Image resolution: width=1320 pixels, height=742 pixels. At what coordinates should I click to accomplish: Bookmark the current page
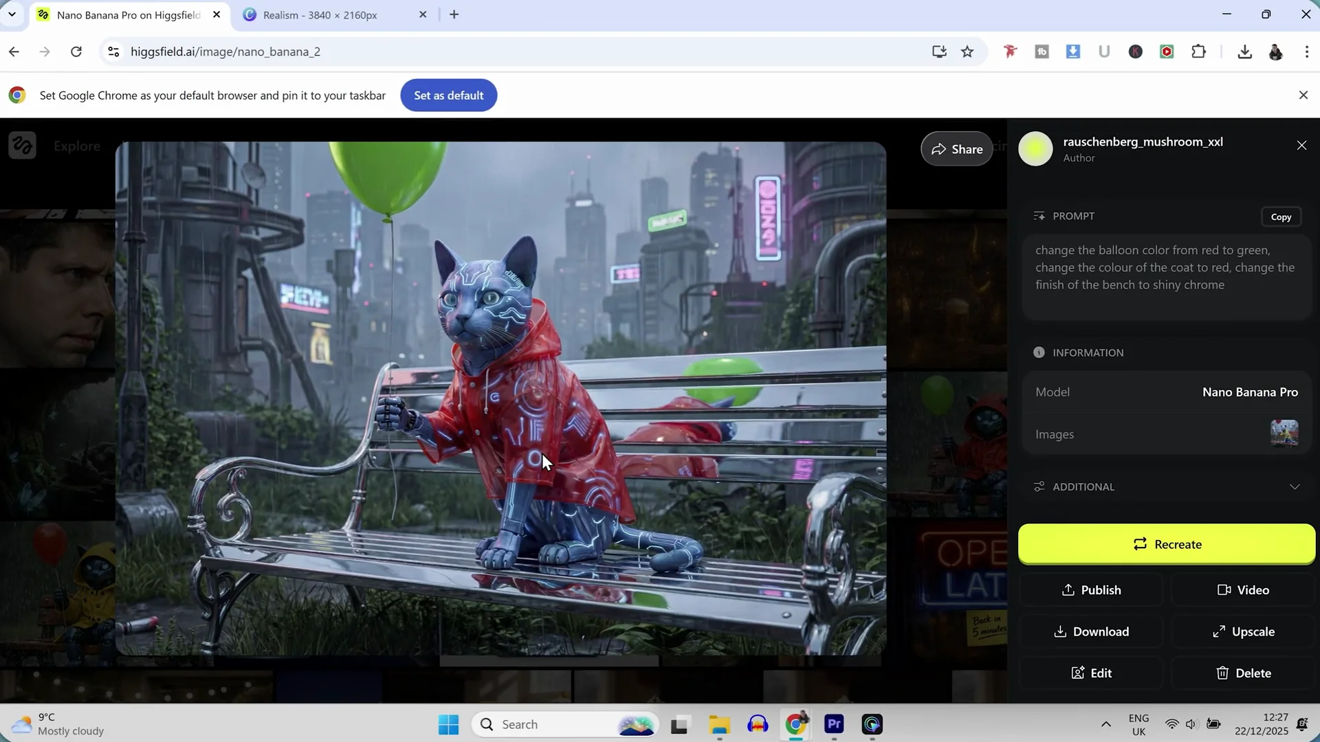coord(967,51)
